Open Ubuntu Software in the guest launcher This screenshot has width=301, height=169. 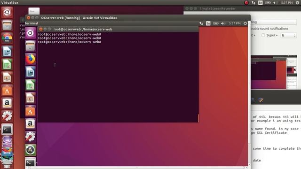point(30,111)
